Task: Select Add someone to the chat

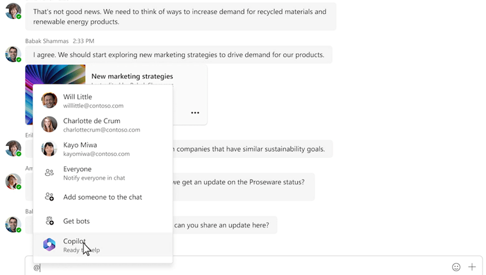Action: click(x=102, y=197)
